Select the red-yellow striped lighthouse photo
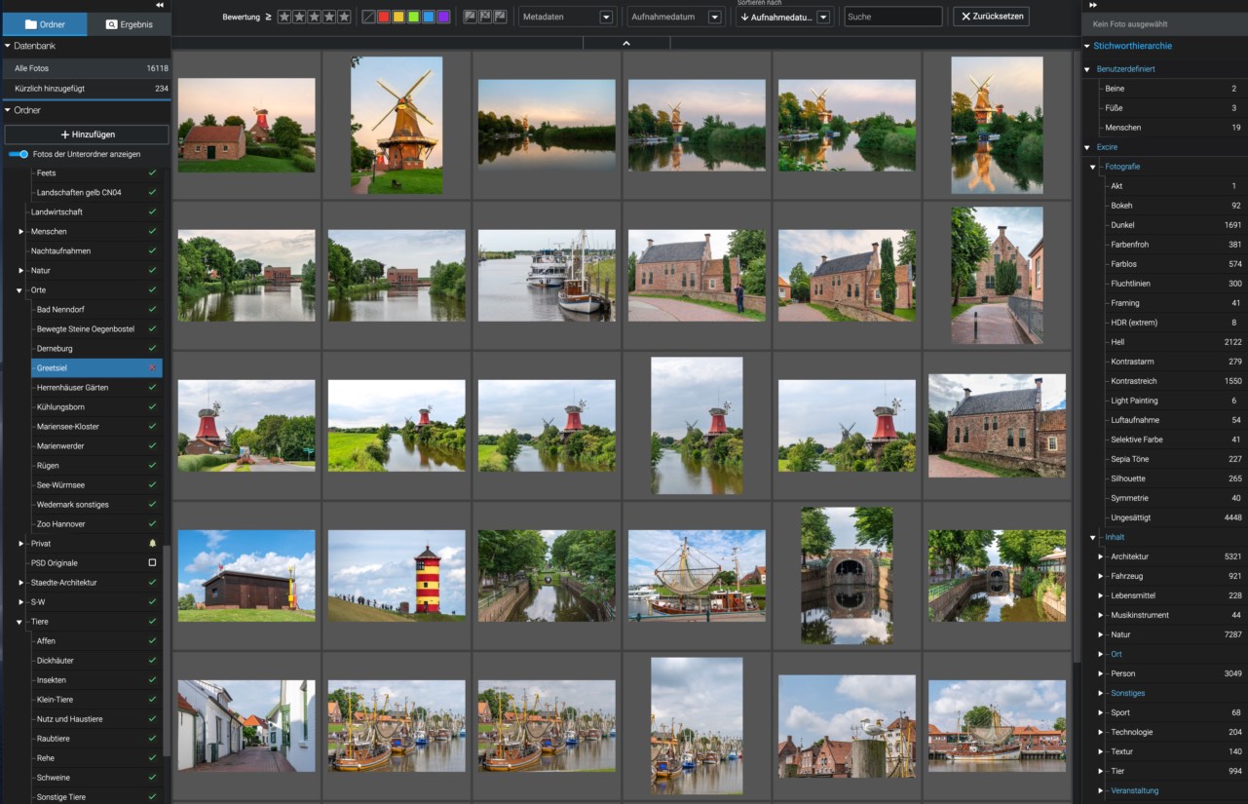 (397, 576)
